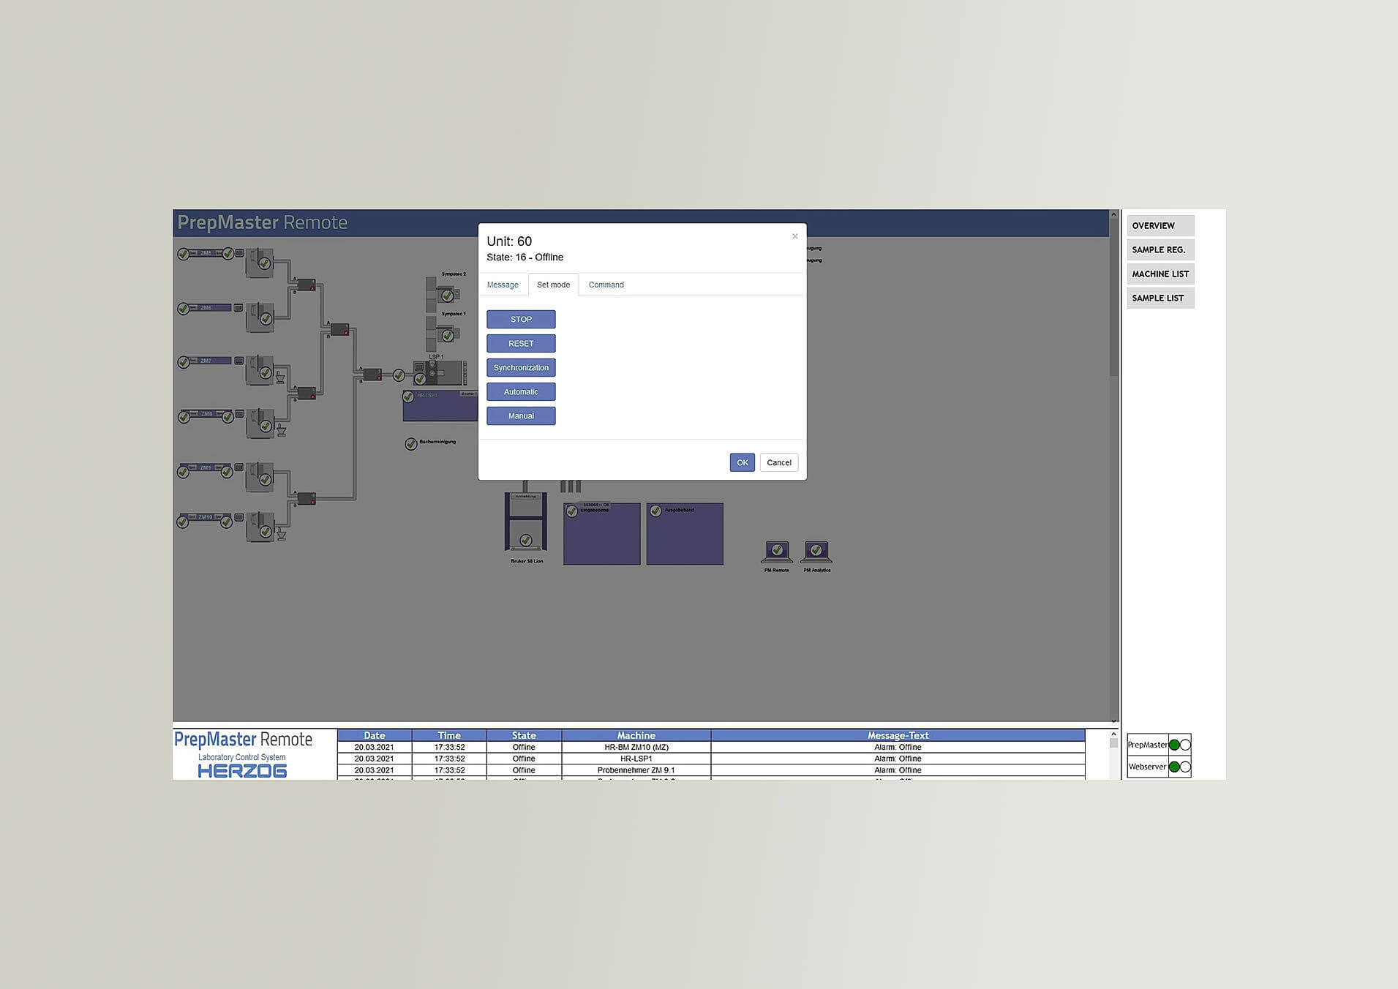
Task: Open the MACHINE LIST page
Action: 1160,274
